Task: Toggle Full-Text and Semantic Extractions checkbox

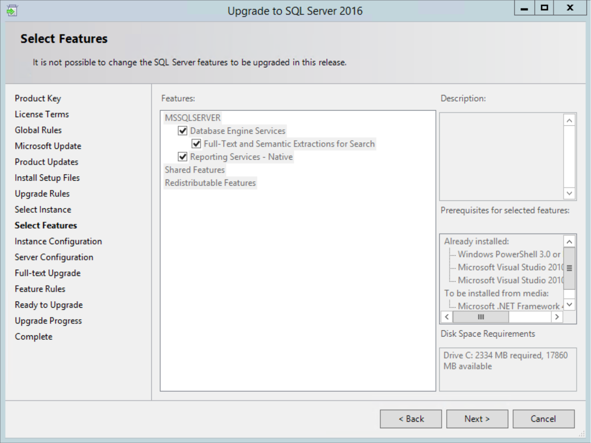Action: tap(196, 144)
